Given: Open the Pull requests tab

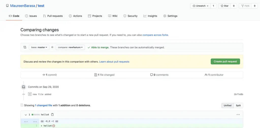Looking at the screenshot, I should click(x=53, y=16).
